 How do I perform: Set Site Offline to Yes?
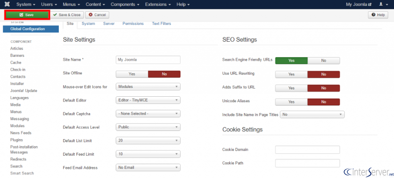pos(132,74)
